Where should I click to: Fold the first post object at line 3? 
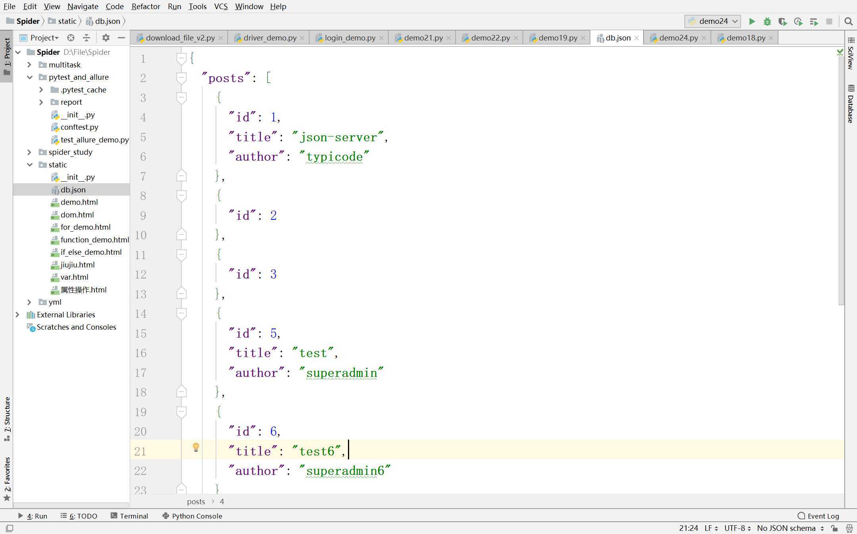click(181, 98)
